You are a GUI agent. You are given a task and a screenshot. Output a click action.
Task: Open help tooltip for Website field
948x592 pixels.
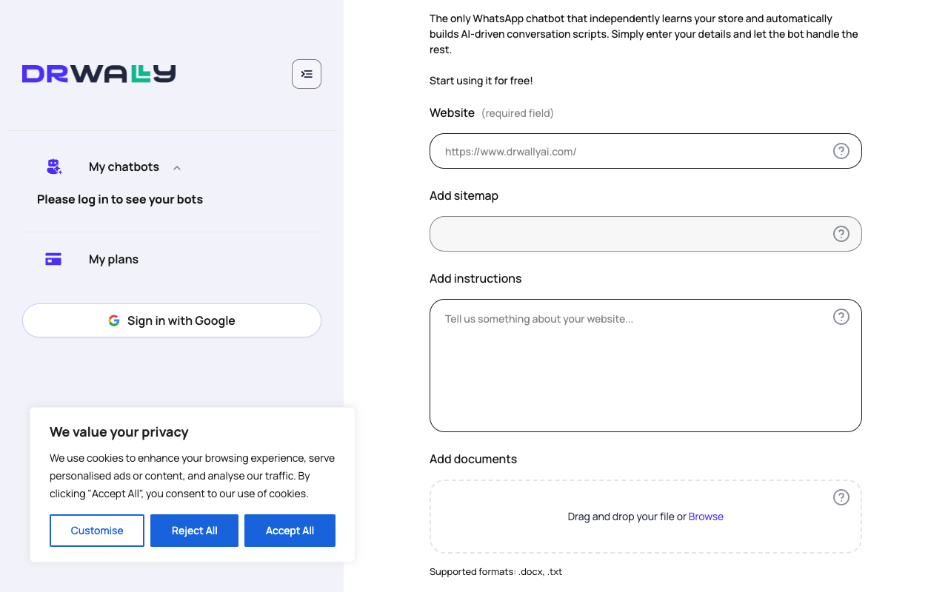coord(841,150)
